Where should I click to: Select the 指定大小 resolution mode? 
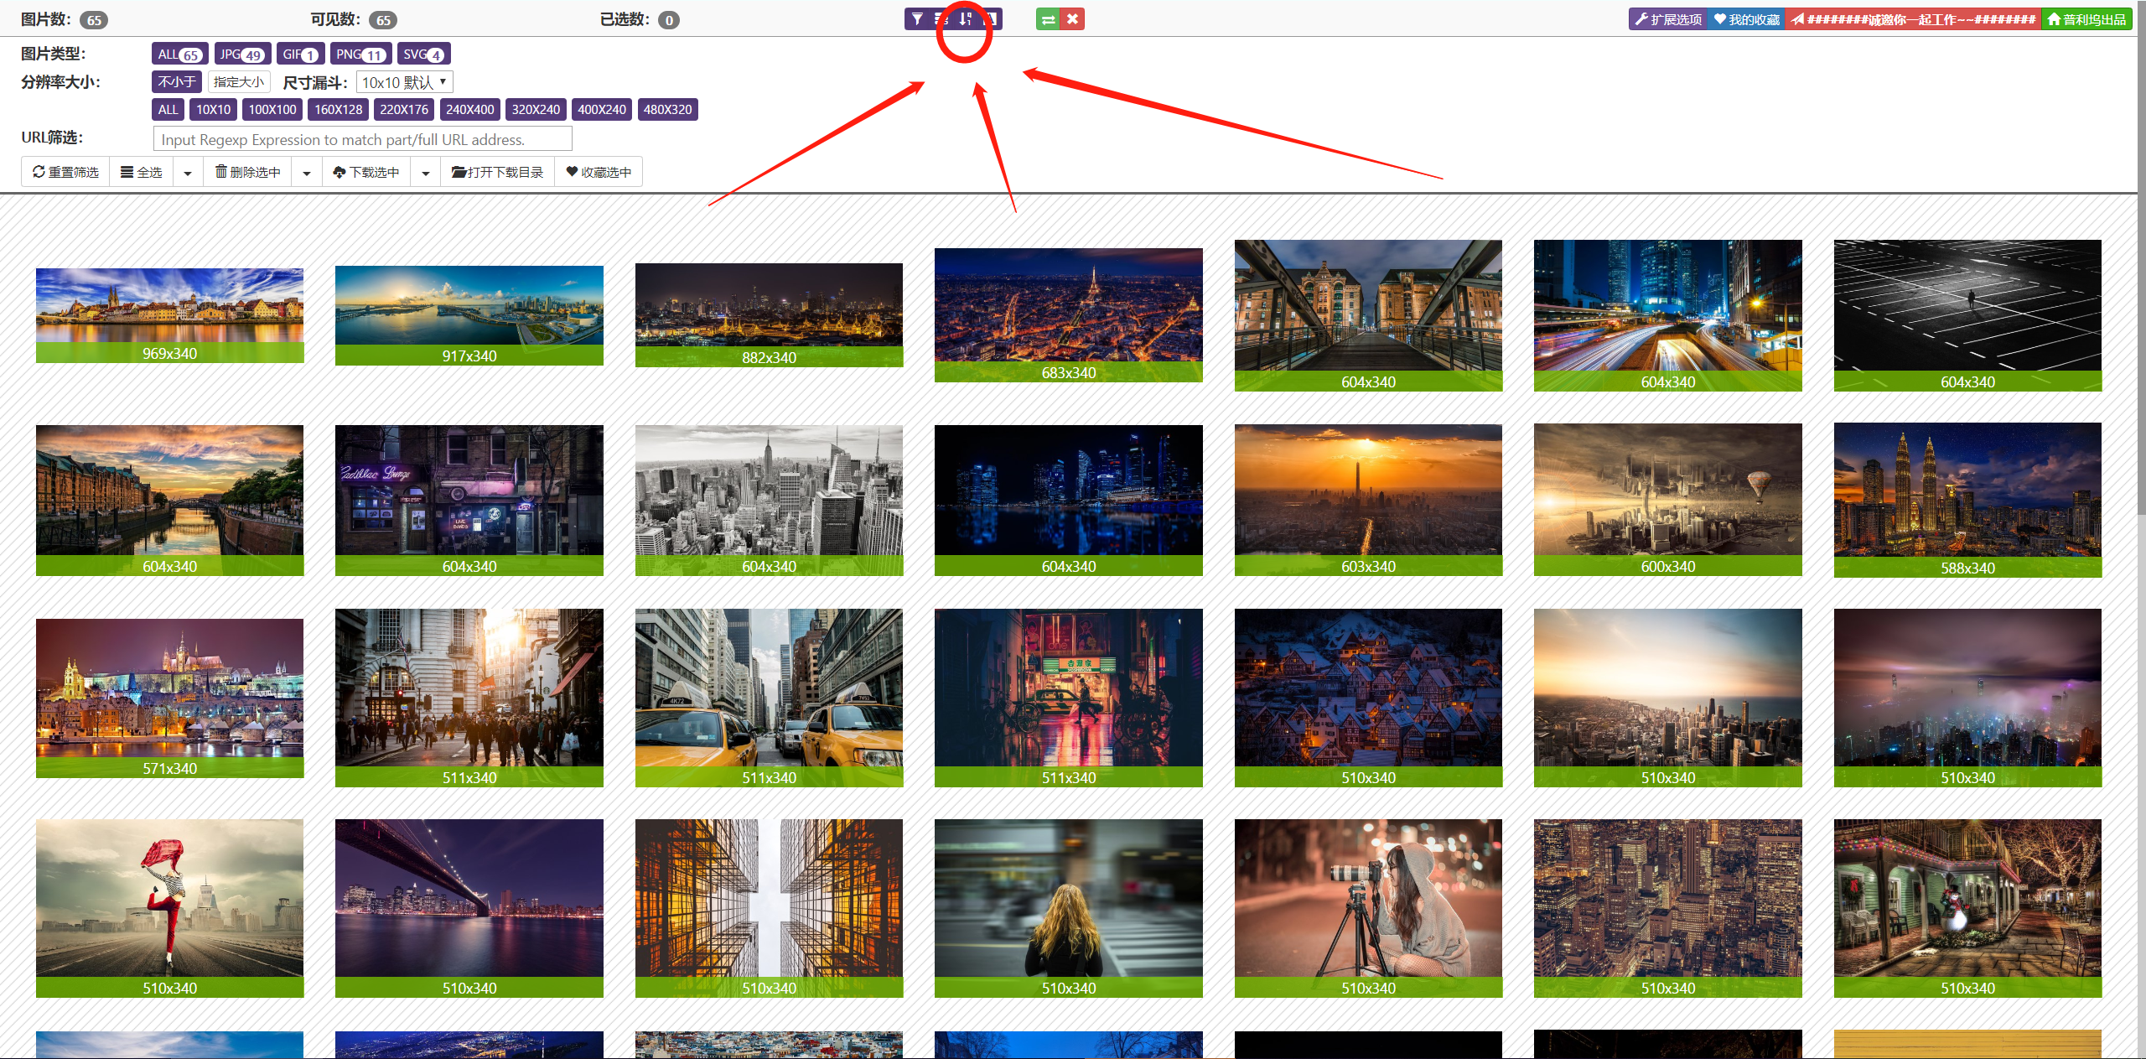click(x=239, y=81)
